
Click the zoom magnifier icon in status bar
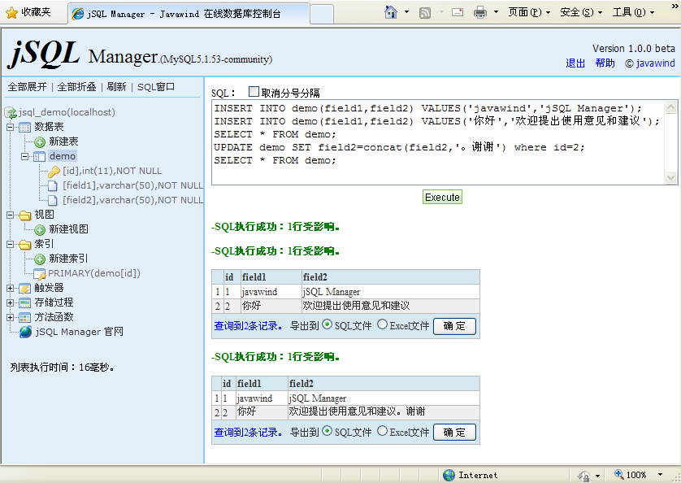coord(619,474)
